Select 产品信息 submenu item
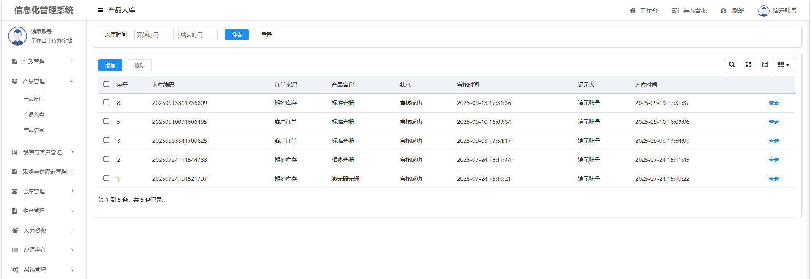The height and width of the screenshot is (279, 811). tap(34, 130)
